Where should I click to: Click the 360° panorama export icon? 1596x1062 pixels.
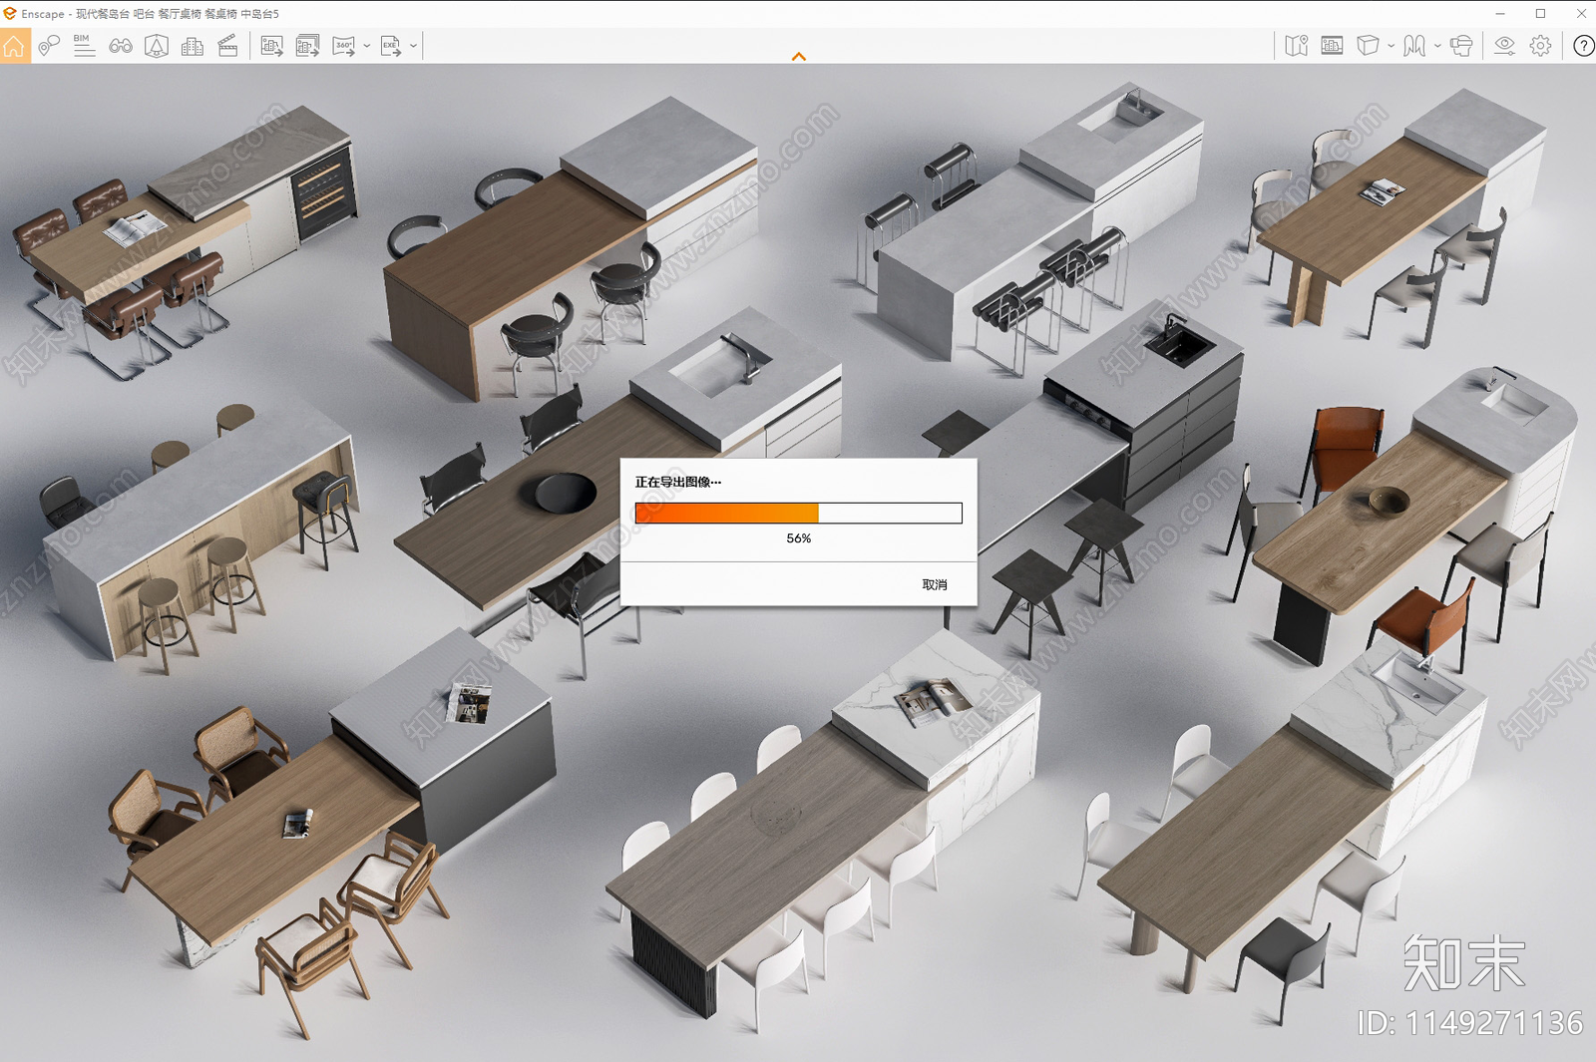343,46
